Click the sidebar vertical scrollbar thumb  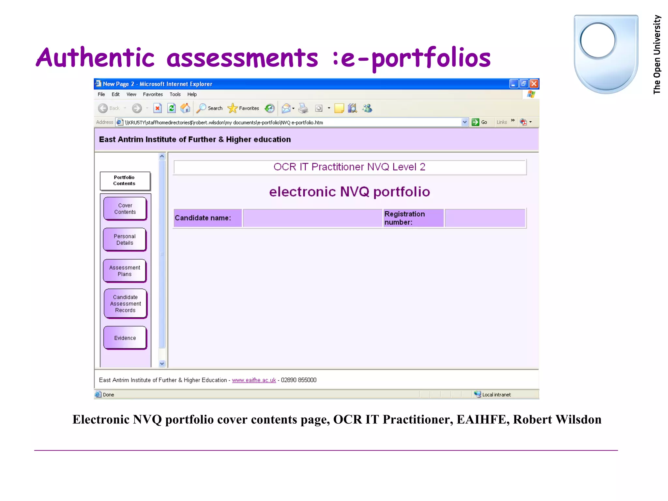(x=162, y=254)
